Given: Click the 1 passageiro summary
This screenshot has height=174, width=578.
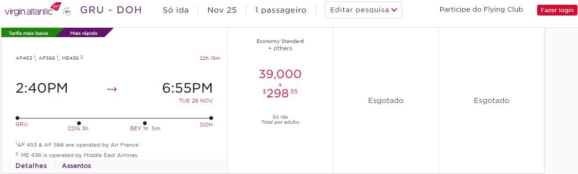Looking at the screenshot, I should pos(281,10).
